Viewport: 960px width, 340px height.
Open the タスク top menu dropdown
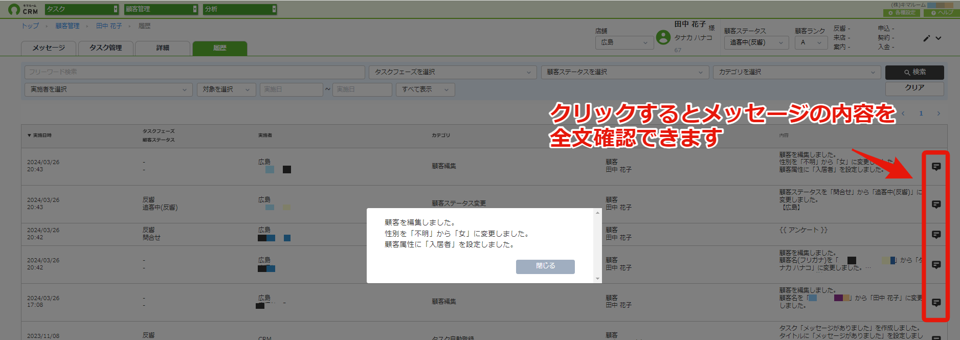coord(82,9)
